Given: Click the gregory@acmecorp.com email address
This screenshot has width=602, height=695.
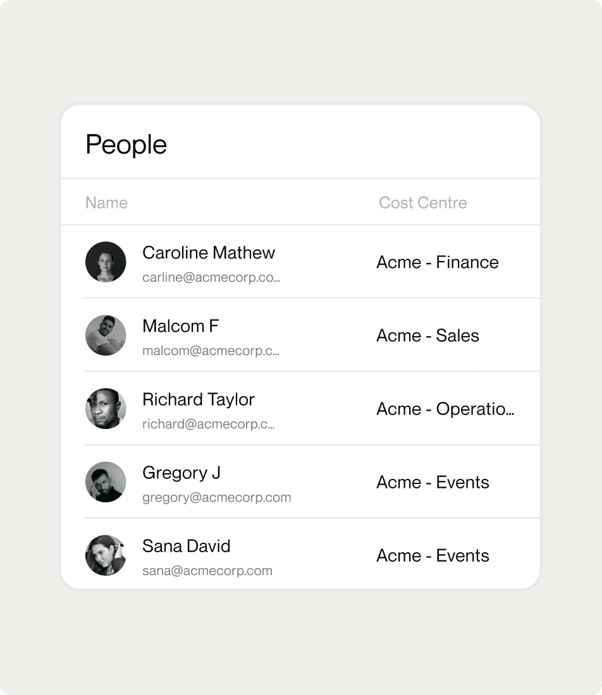Looking at the screenshot, I should tap(216, 498).
